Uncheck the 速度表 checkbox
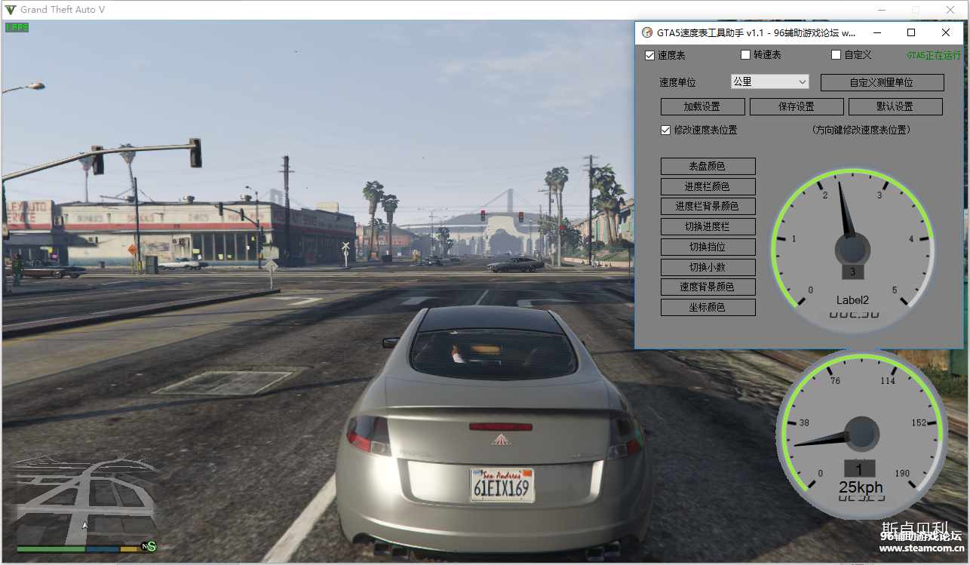This screenshot has height=565, width=970. [650, 55]
